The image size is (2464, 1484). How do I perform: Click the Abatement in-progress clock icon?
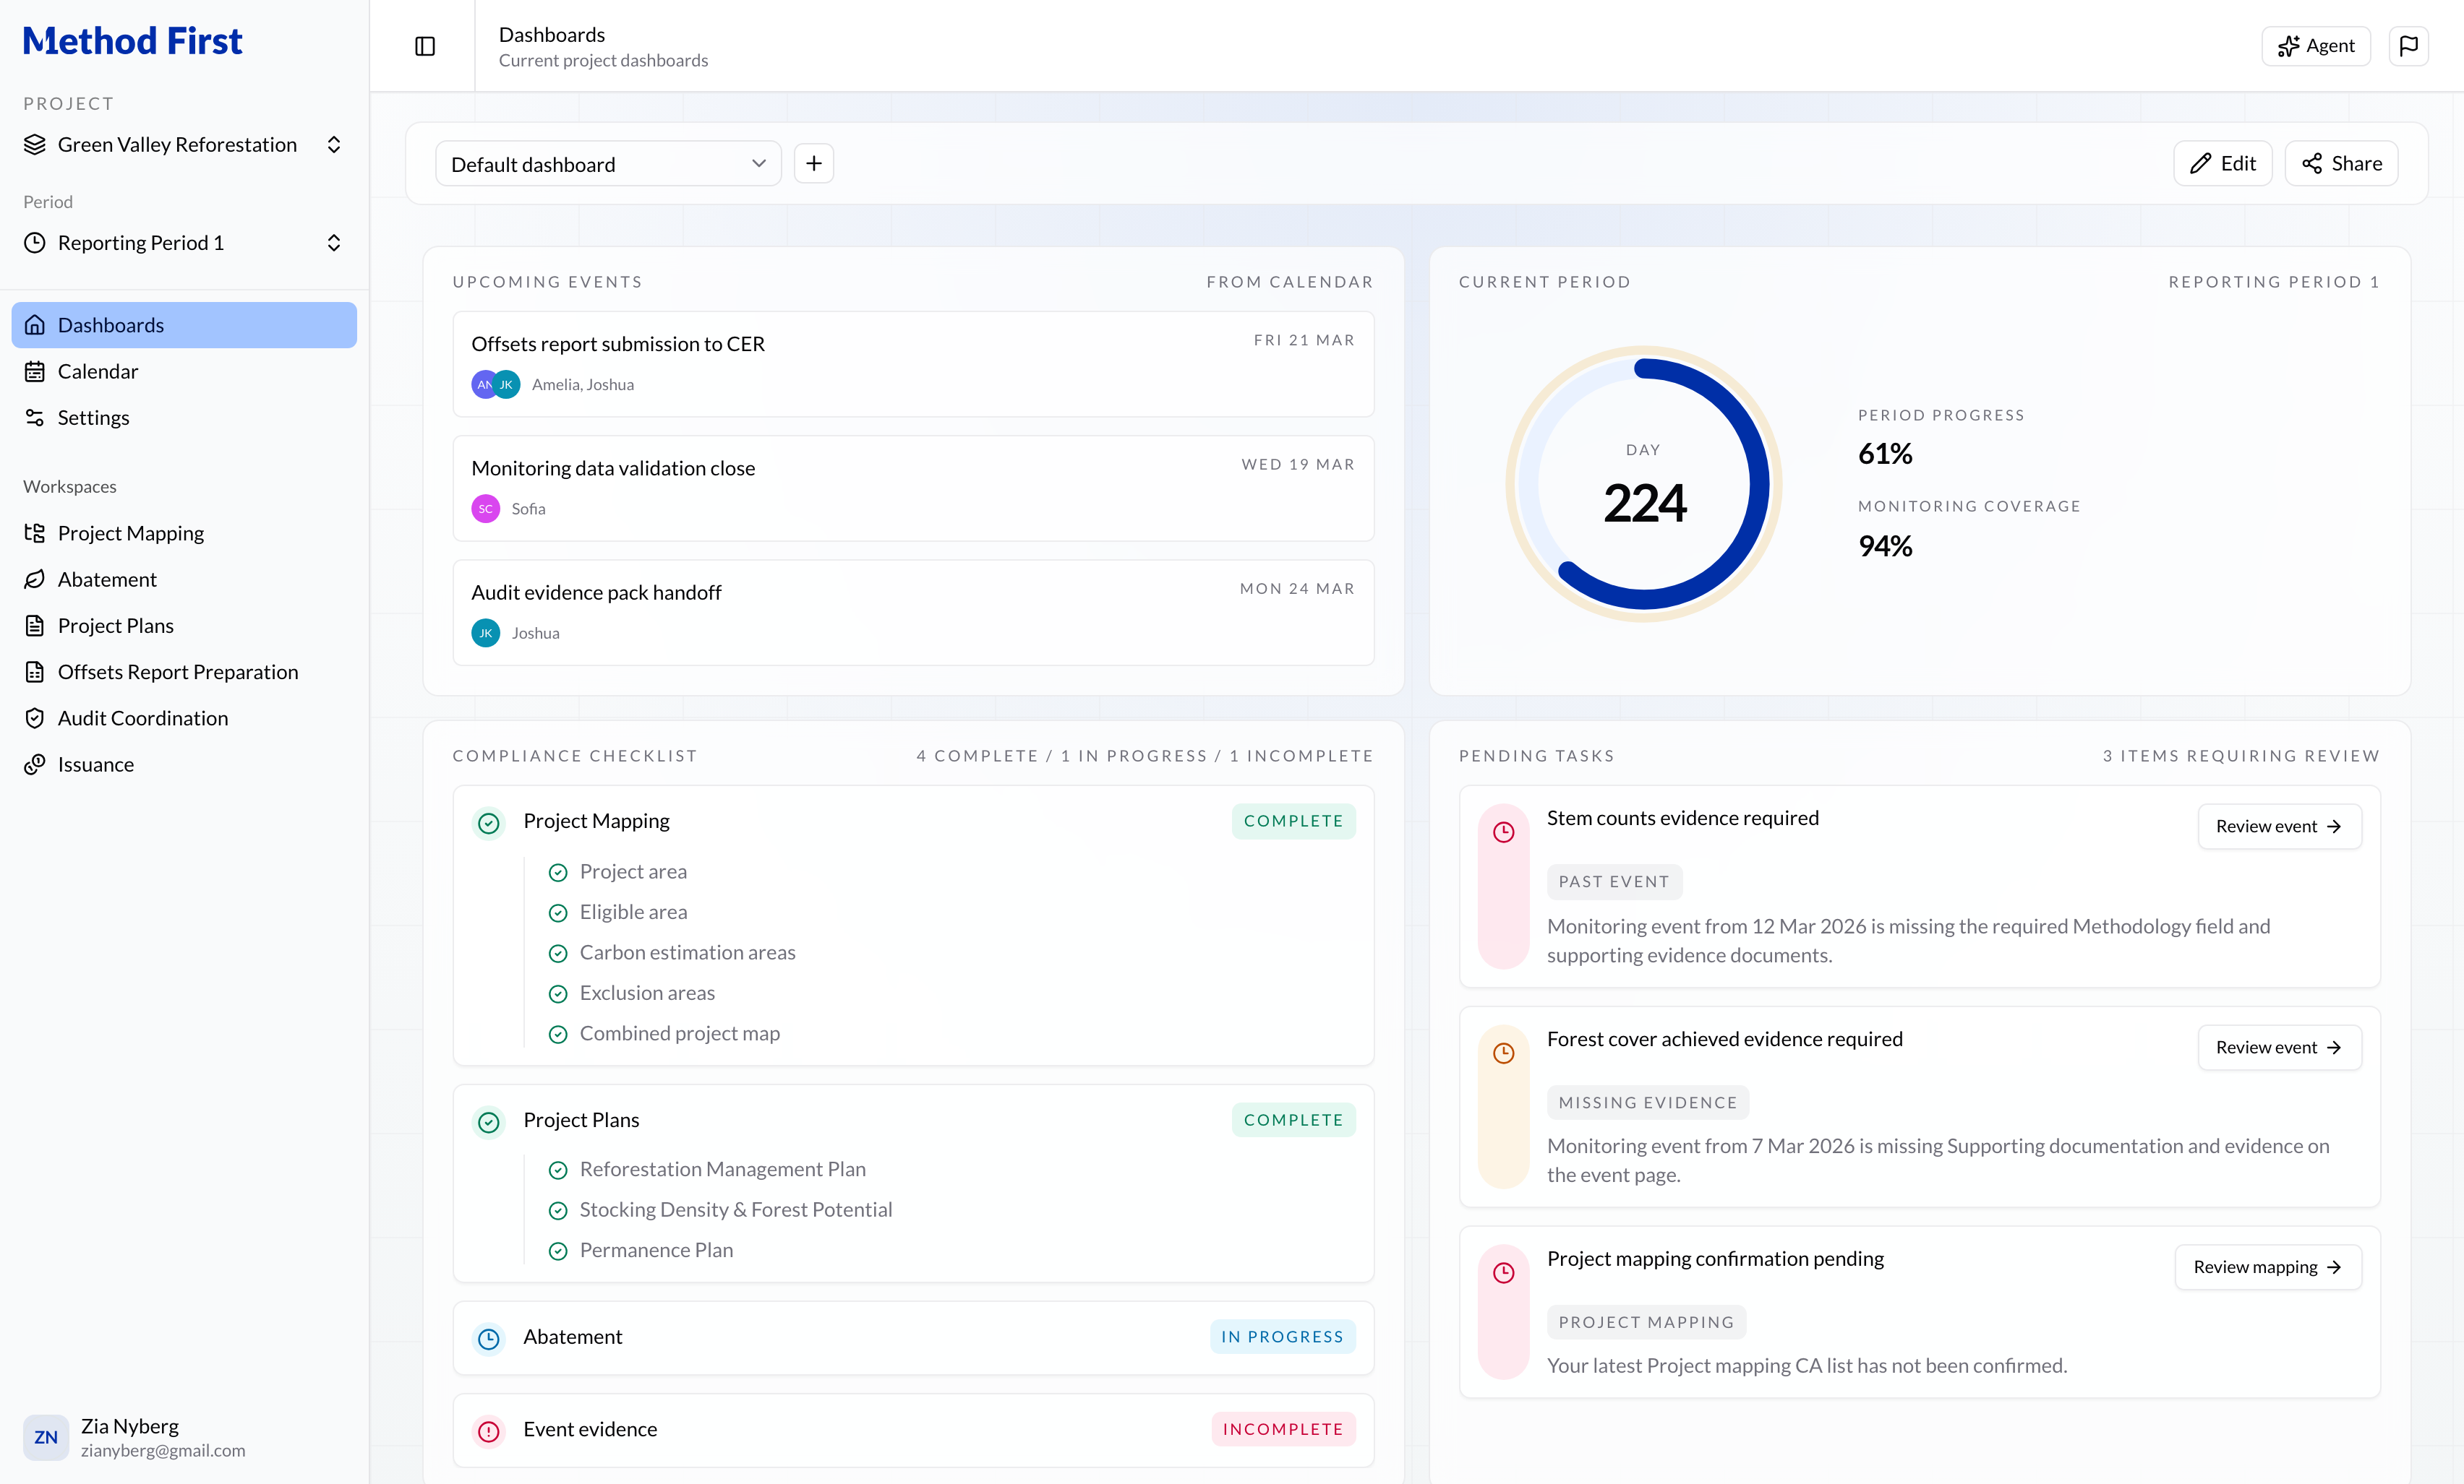(489, 1338)
